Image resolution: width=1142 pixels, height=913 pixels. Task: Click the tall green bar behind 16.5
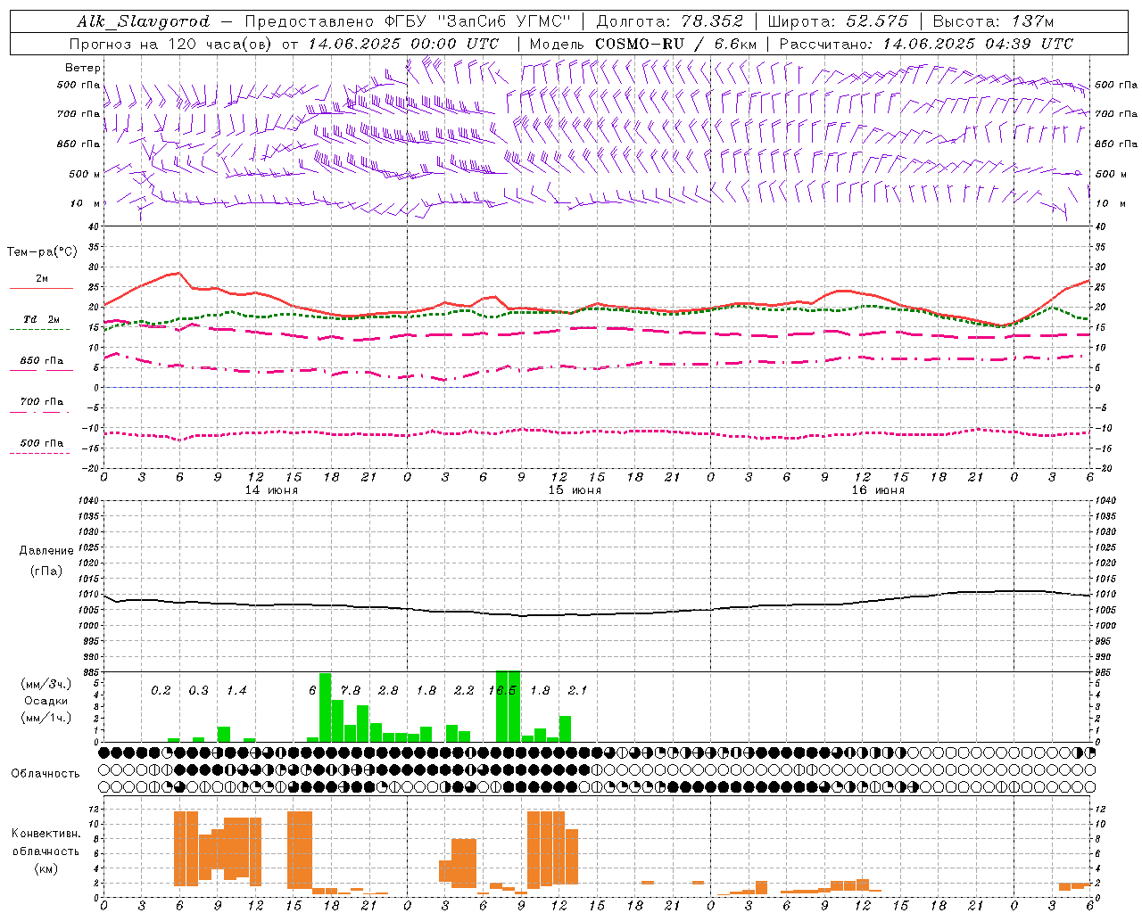(x=508, y=706)
